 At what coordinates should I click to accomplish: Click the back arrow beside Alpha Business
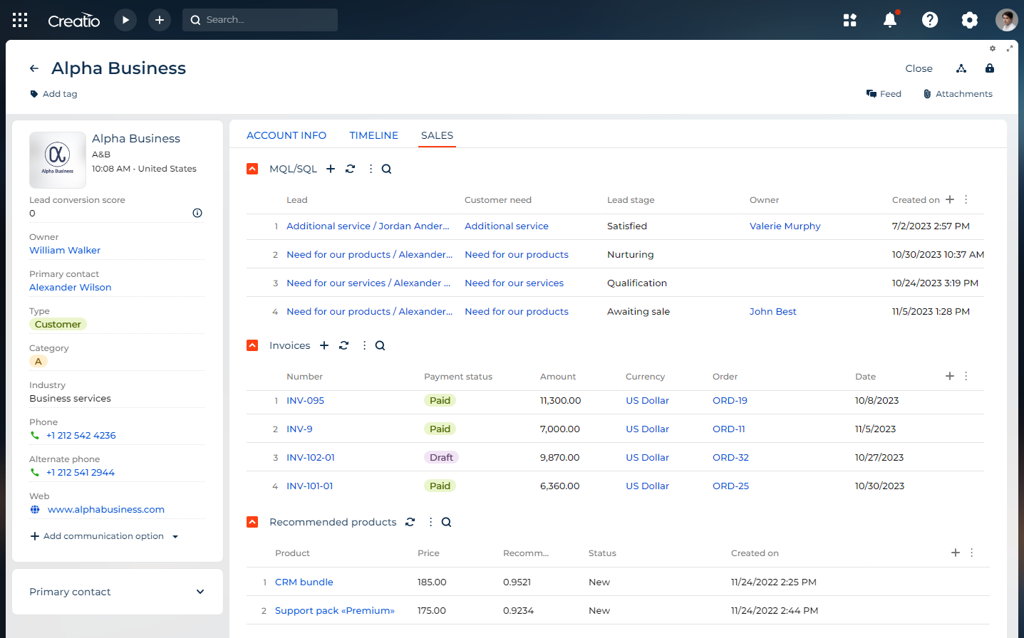tap(34, 68)
